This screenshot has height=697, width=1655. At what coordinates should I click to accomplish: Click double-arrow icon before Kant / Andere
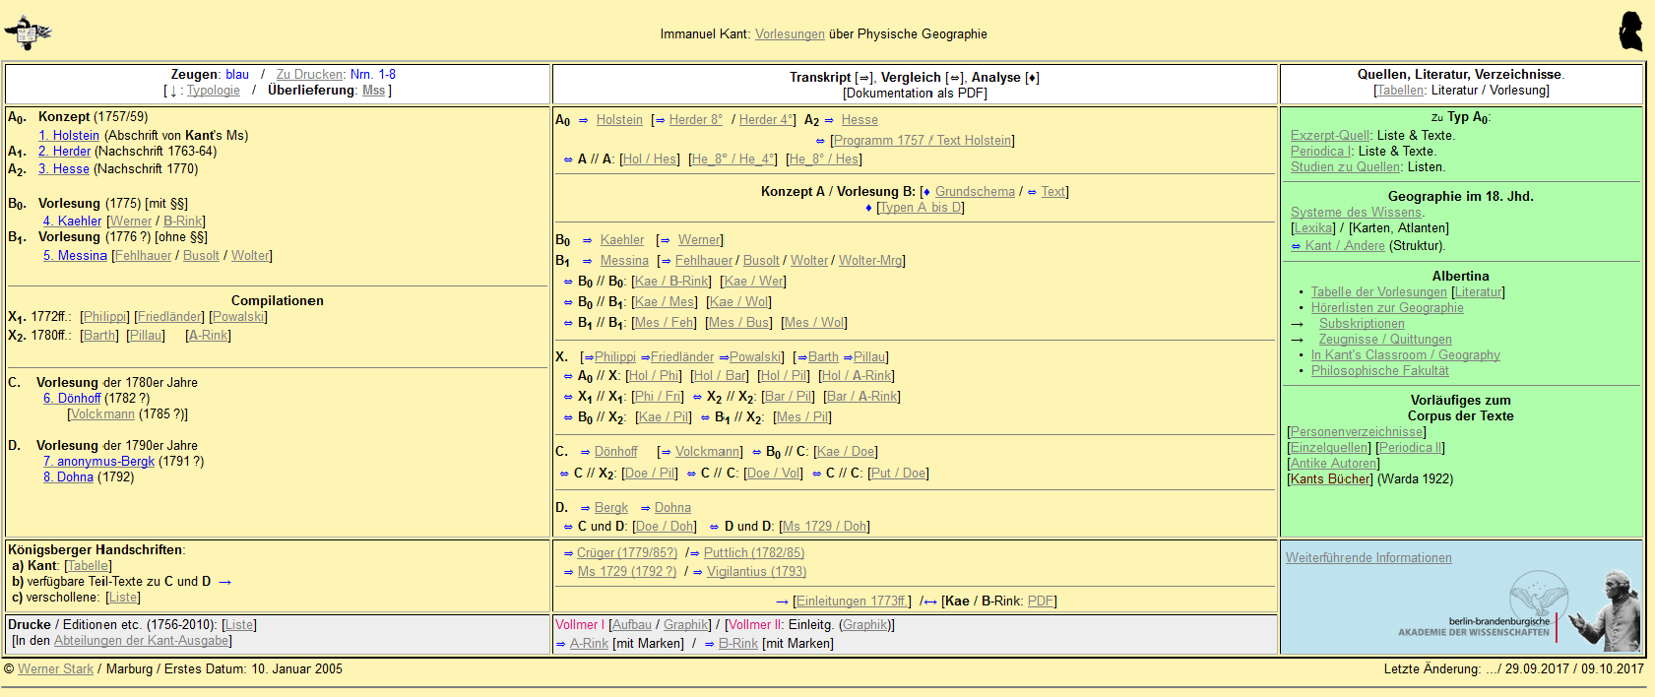[1296, 246]
